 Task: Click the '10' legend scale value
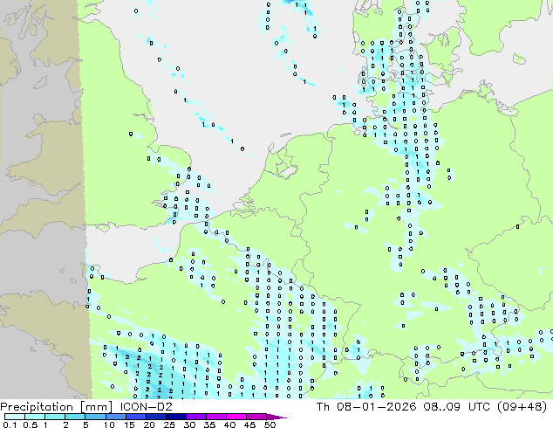tap(109, 425)
